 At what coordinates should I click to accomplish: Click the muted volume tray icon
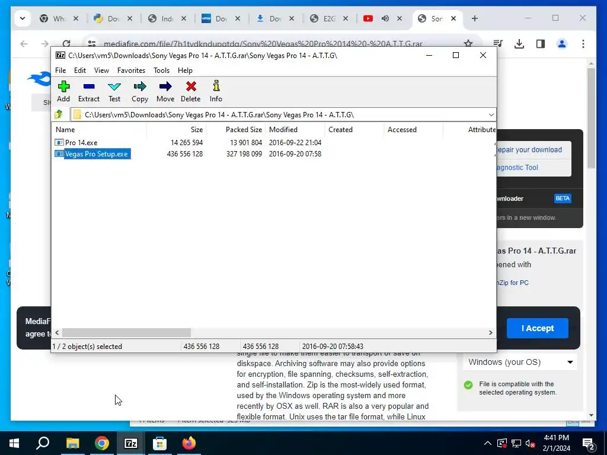(530, 443)
